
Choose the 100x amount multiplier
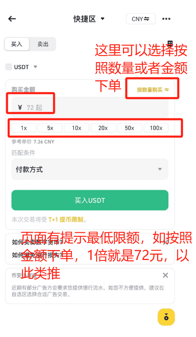(156, 128)
